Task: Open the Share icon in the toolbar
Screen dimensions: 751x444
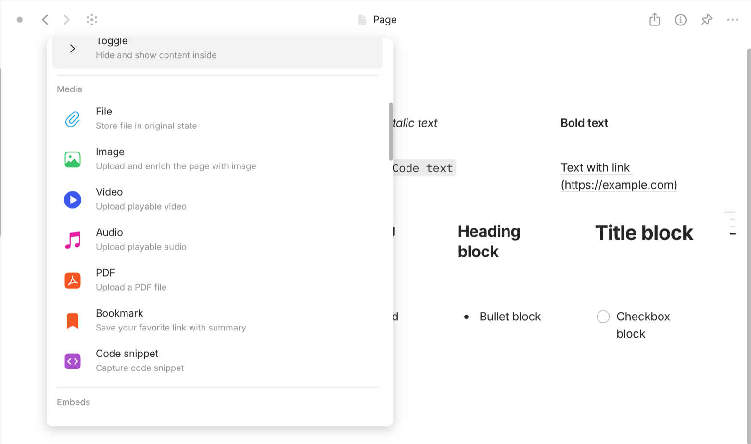Action: point(654,20)
